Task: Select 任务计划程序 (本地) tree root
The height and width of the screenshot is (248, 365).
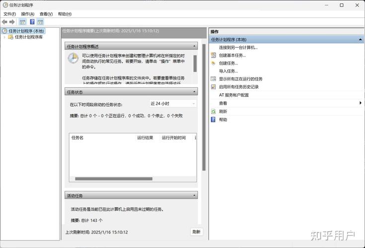Action: pyautogui.click(x=26, y=31)
